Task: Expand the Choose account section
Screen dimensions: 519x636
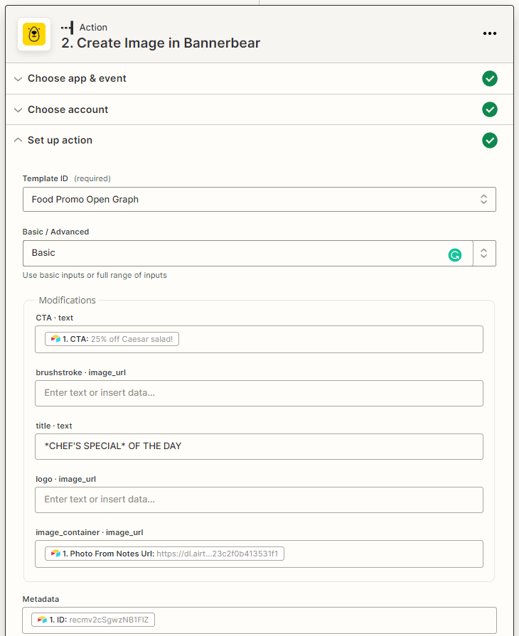Action: coord(68,109)
